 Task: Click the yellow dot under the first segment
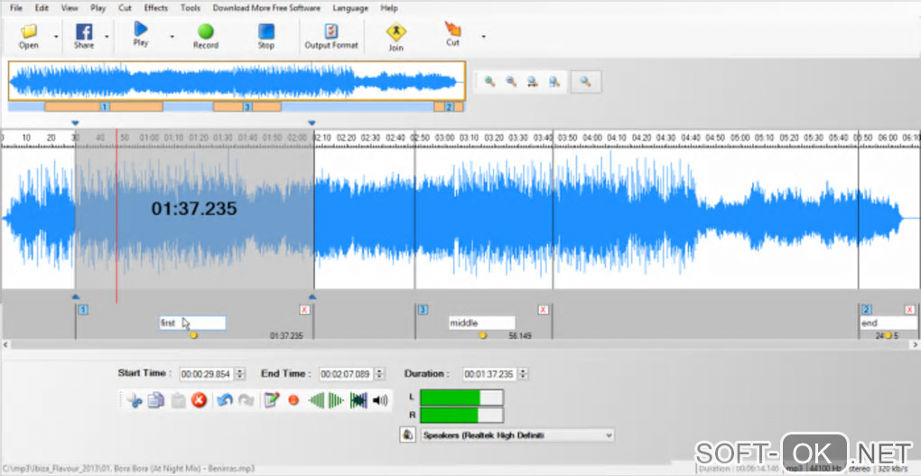point(194,336)
